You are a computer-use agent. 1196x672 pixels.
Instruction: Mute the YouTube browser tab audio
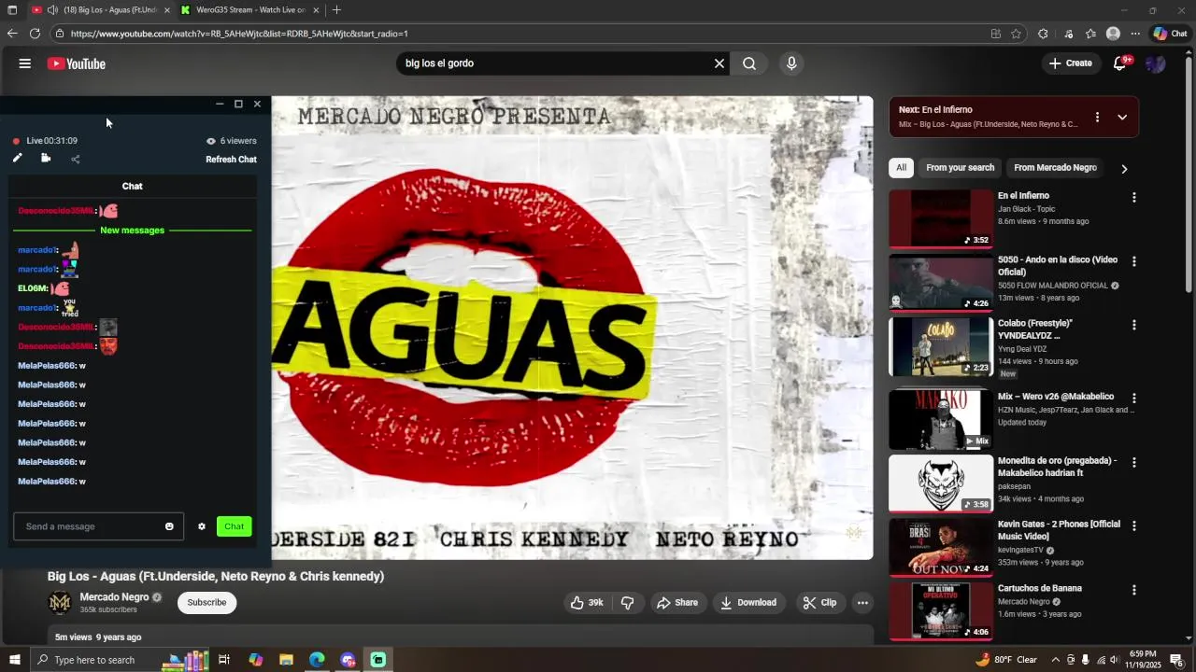52,10
